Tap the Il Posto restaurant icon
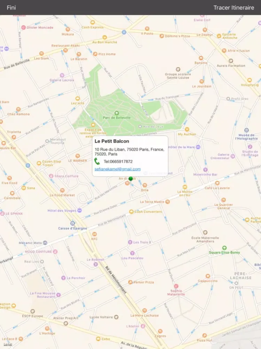Viewport: 261px width, 349px height. (147, 29)
